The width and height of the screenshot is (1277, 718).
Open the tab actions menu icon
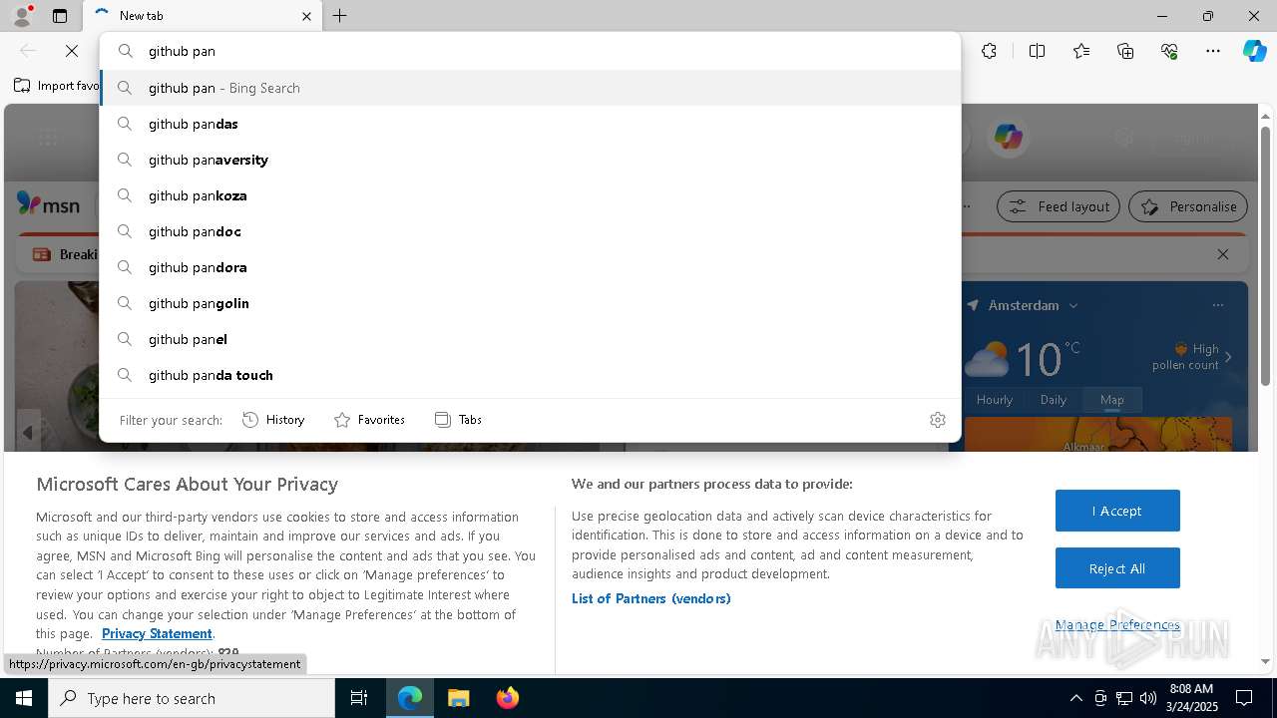60,16
